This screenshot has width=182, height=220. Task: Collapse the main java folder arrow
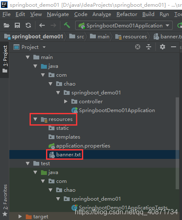[x=35, y=66]
